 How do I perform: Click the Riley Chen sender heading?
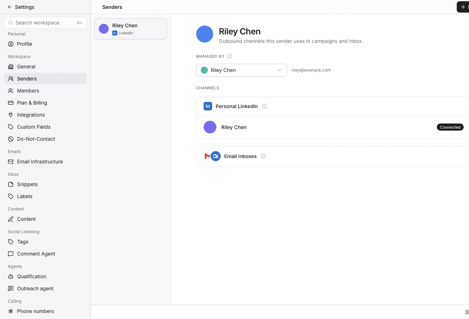point(240,32)
